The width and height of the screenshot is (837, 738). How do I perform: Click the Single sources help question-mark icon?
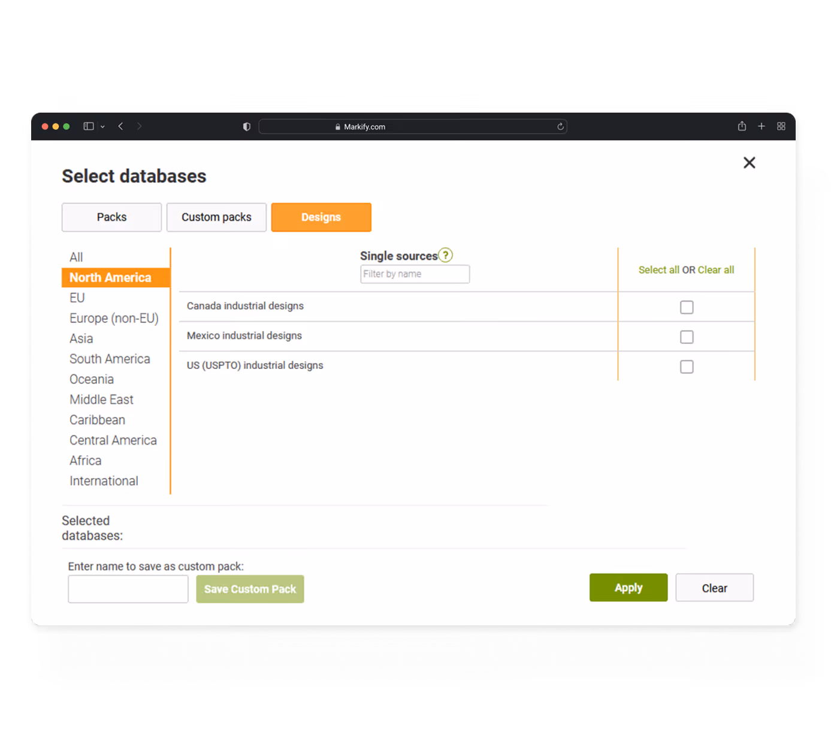pyautogui.click(x=445, y=255)
